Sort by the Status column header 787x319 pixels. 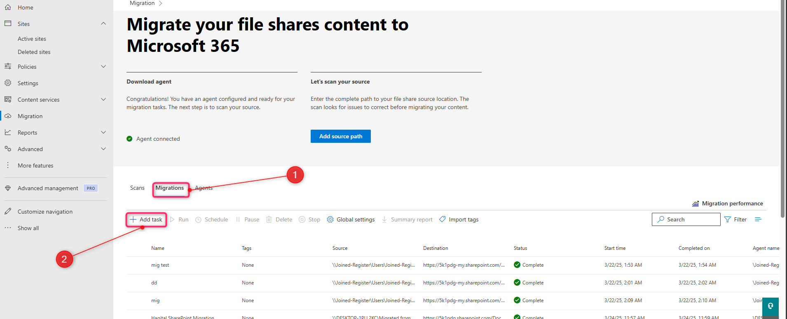tap(520, 248)
